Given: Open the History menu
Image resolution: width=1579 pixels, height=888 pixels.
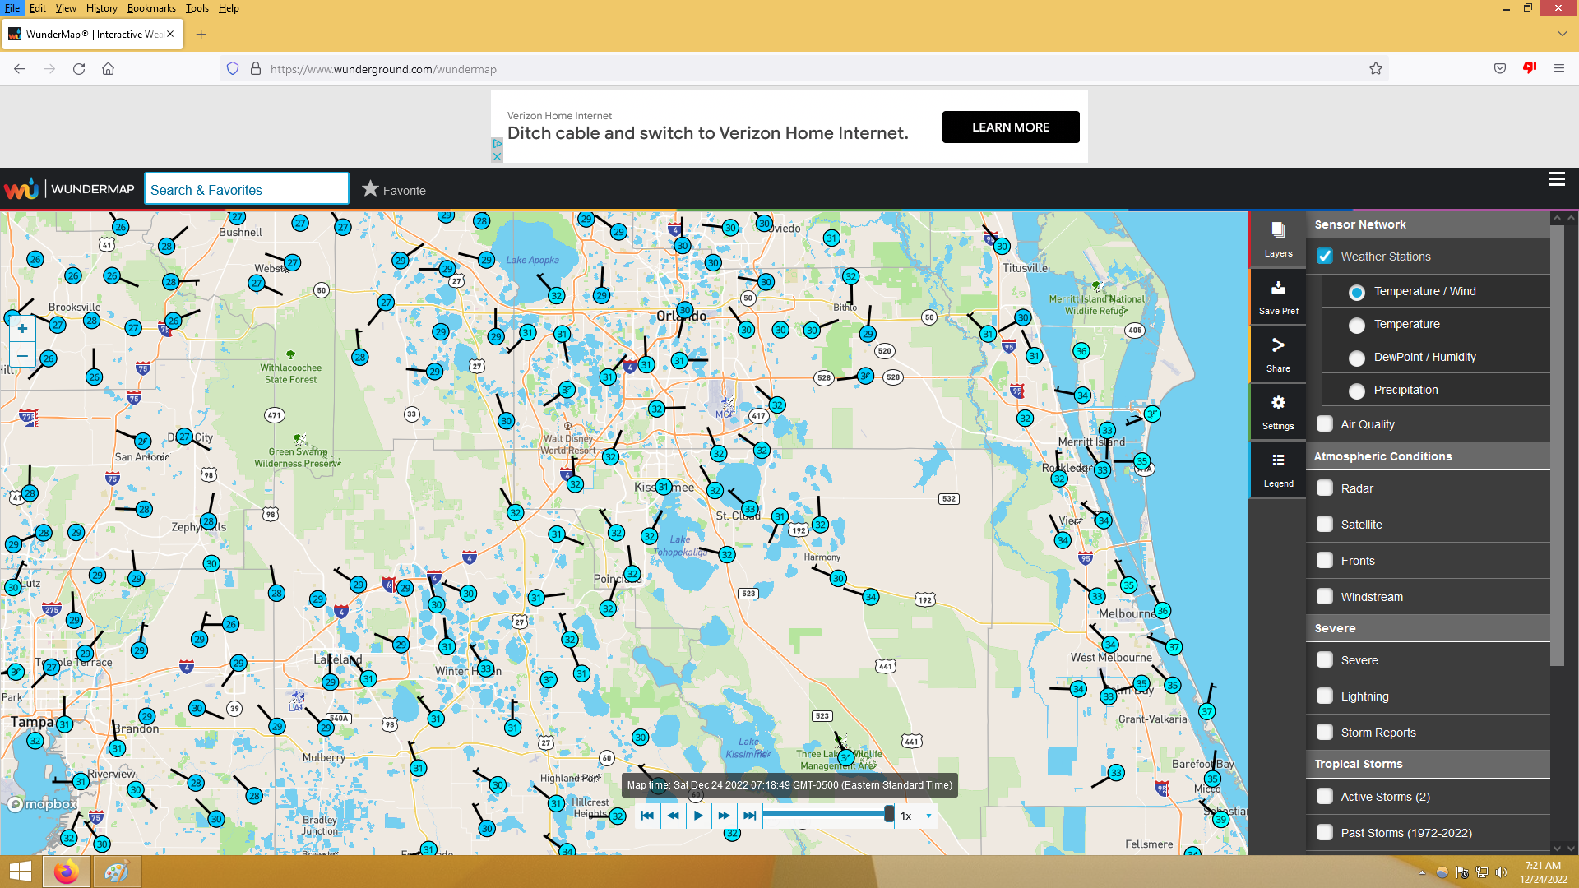Looking at the screenshot, I should [x=101, y=8].
